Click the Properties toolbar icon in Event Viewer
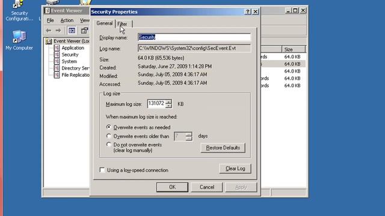385x216 pixels. (84, 31)
